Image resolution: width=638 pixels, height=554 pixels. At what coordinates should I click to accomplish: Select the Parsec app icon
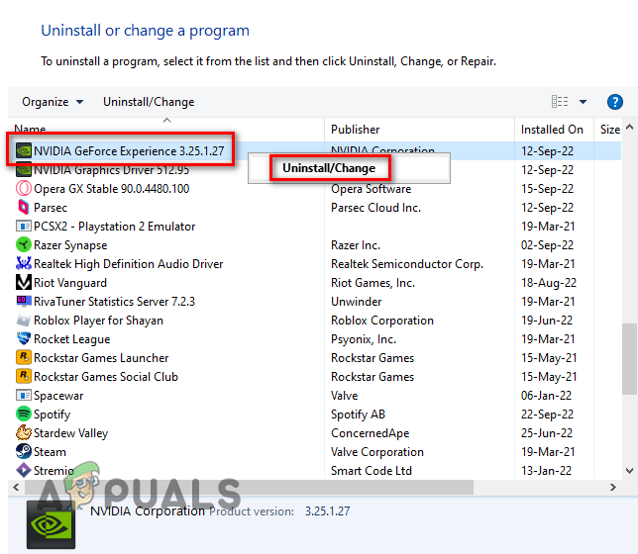24,208
